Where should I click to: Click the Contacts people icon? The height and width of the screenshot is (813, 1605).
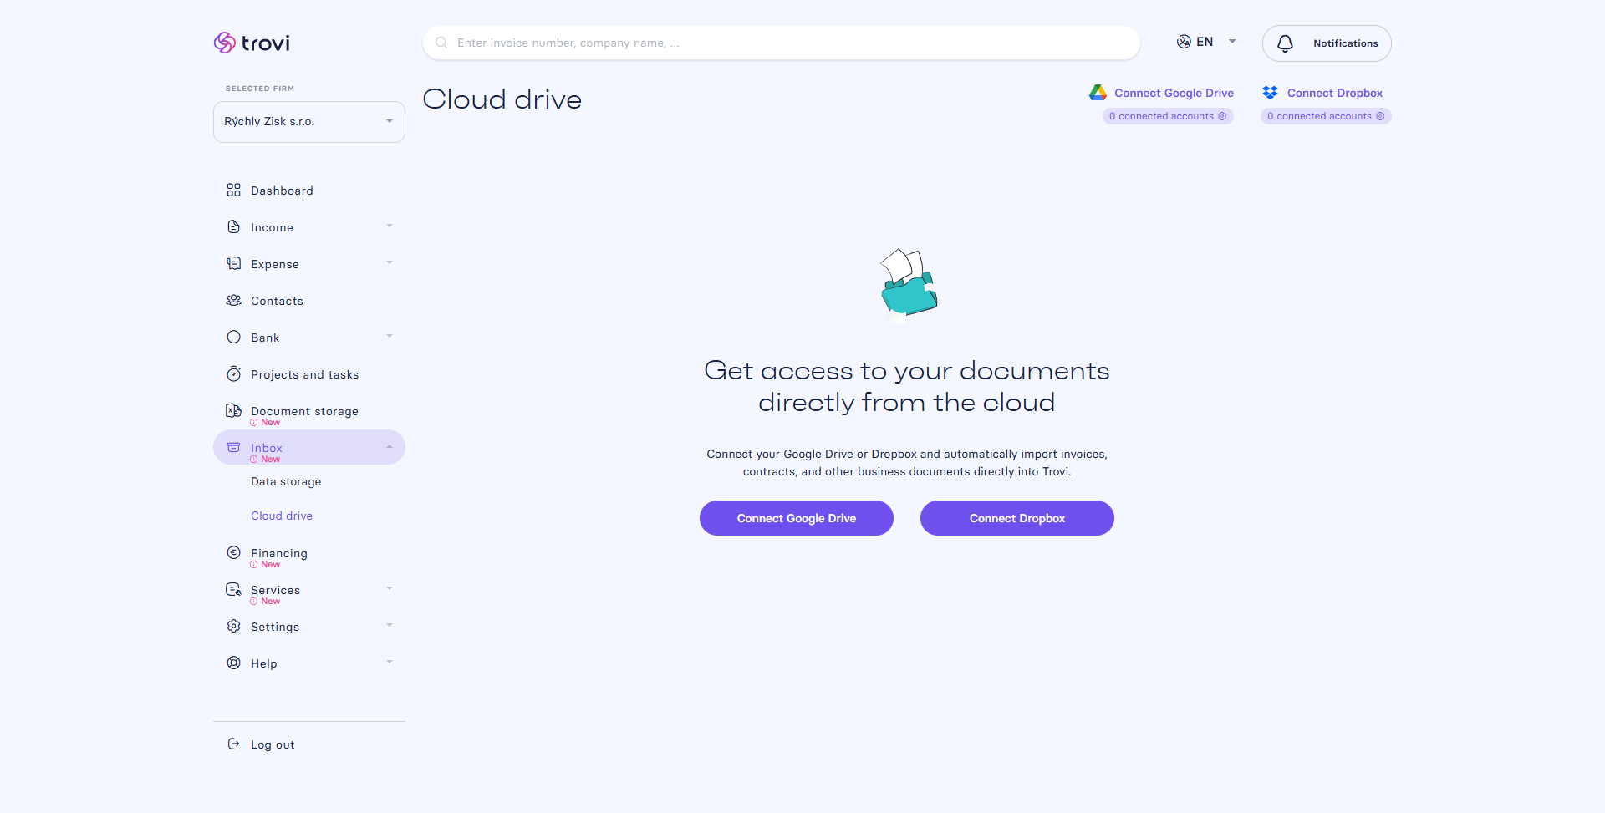(233, 300)
